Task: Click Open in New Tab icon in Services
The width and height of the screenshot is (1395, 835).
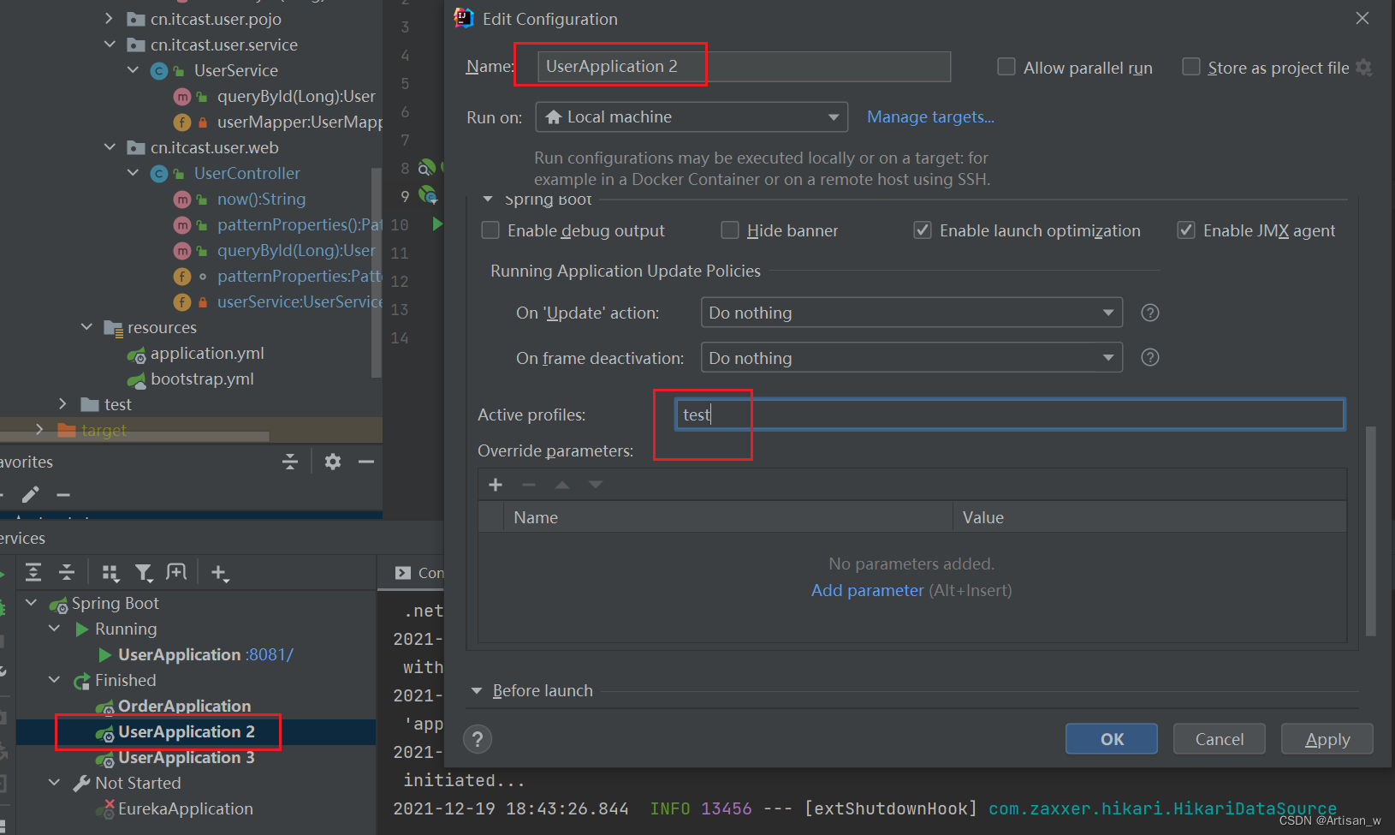Action: coord(176,572)
